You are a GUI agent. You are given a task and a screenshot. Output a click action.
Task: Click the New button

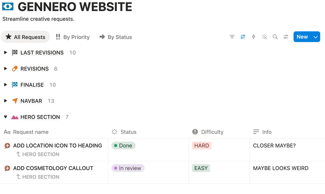302,37
